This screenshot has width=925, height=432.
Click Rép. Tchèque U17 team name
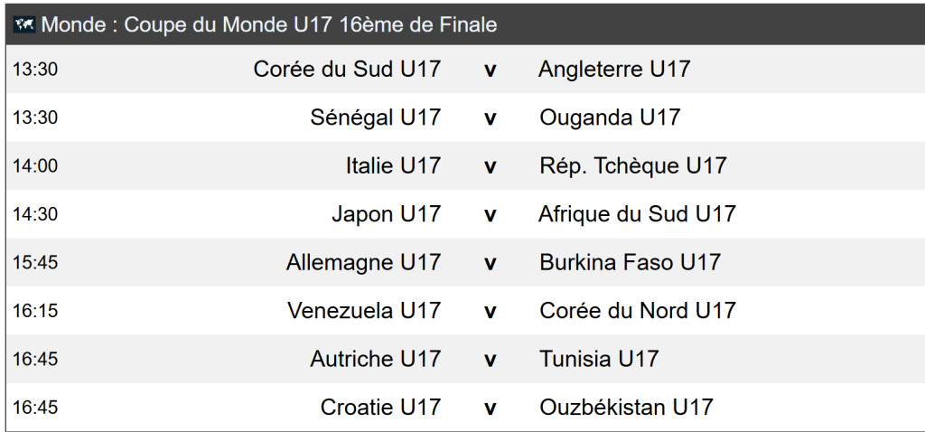[632, 166]
